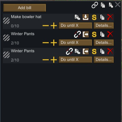
Task: Change store mode icon on first Winter Pants
Action: [x=86, y=34]
